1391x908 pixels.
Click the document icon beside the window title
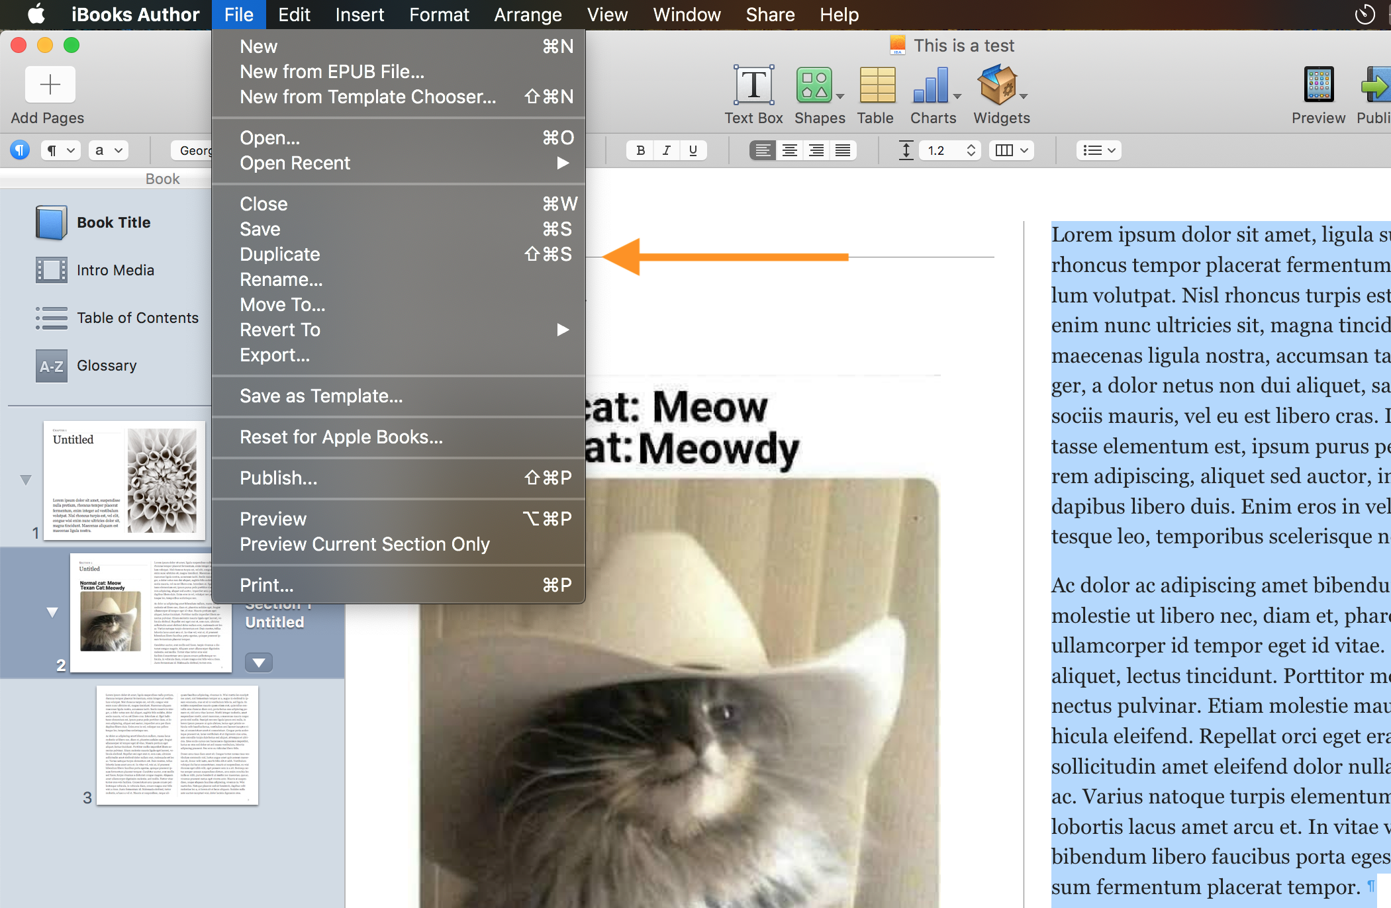click(898, 46)
